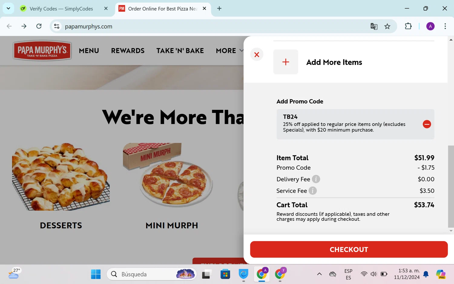Viewport: 454px width, 284px height.
Task: Open the browser extensions menu
Action: [408, 26]
